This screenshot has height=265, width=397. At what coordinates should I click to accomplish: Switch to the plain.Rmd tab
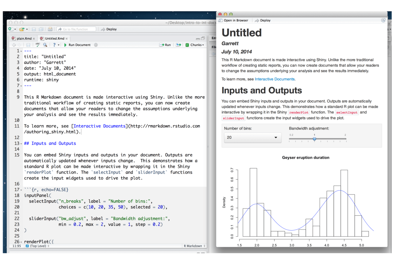click(23, 38)
